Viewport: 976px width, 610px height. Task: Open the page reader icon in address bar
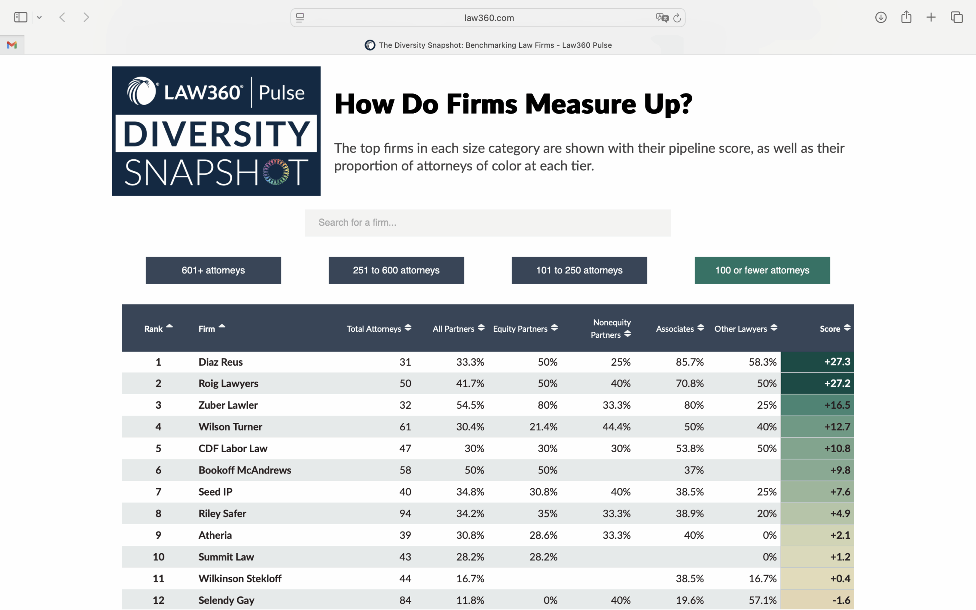tap(300, 18)
